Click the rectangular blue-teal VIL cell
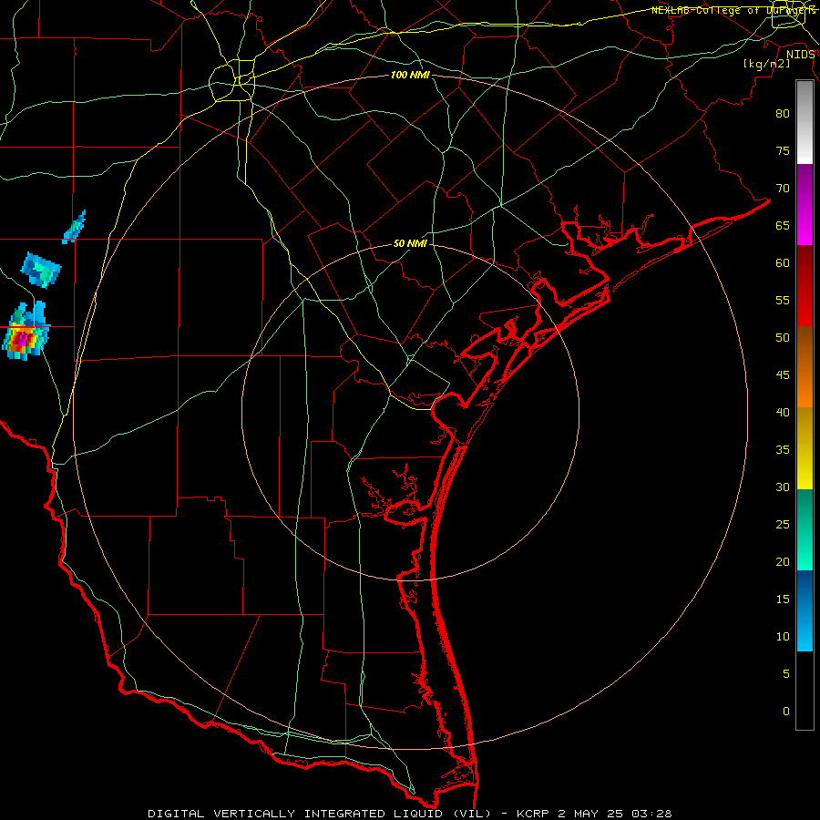Screen dimensions: 820x820 41,270
